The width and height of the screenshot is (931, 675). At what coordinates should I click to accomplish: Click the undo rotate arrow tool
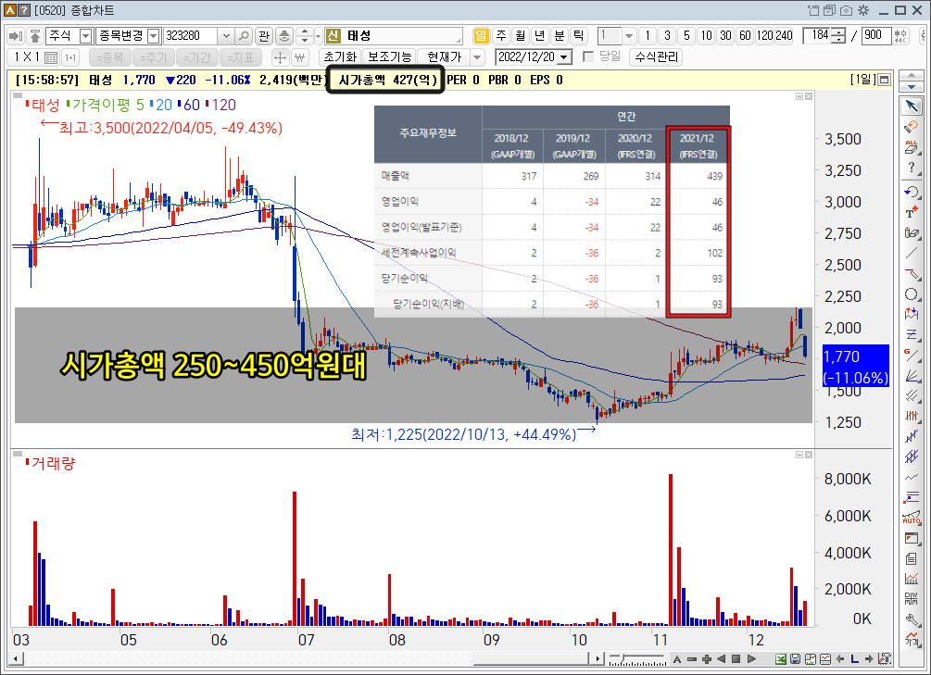tap(912, 191)
